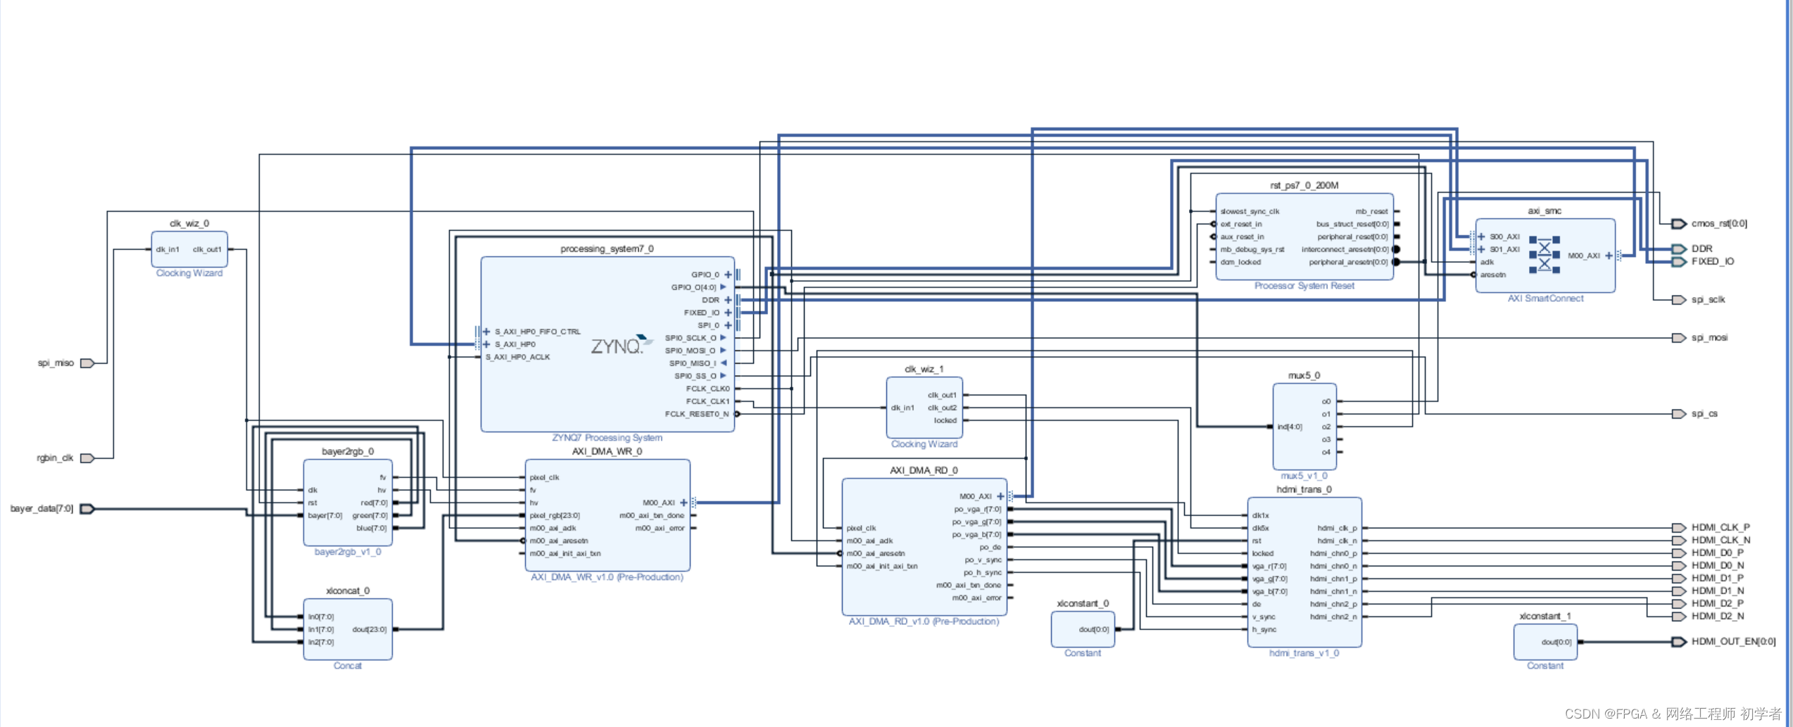Click the AXI_DMA_WR_v1.0 (Pre-Production) label
This screenshot has height=727, width=1793.
point(607,577)
